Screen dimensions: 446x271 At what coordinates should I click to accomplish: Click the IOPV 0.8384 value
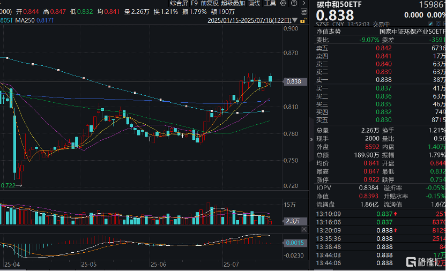coord(369,188)
